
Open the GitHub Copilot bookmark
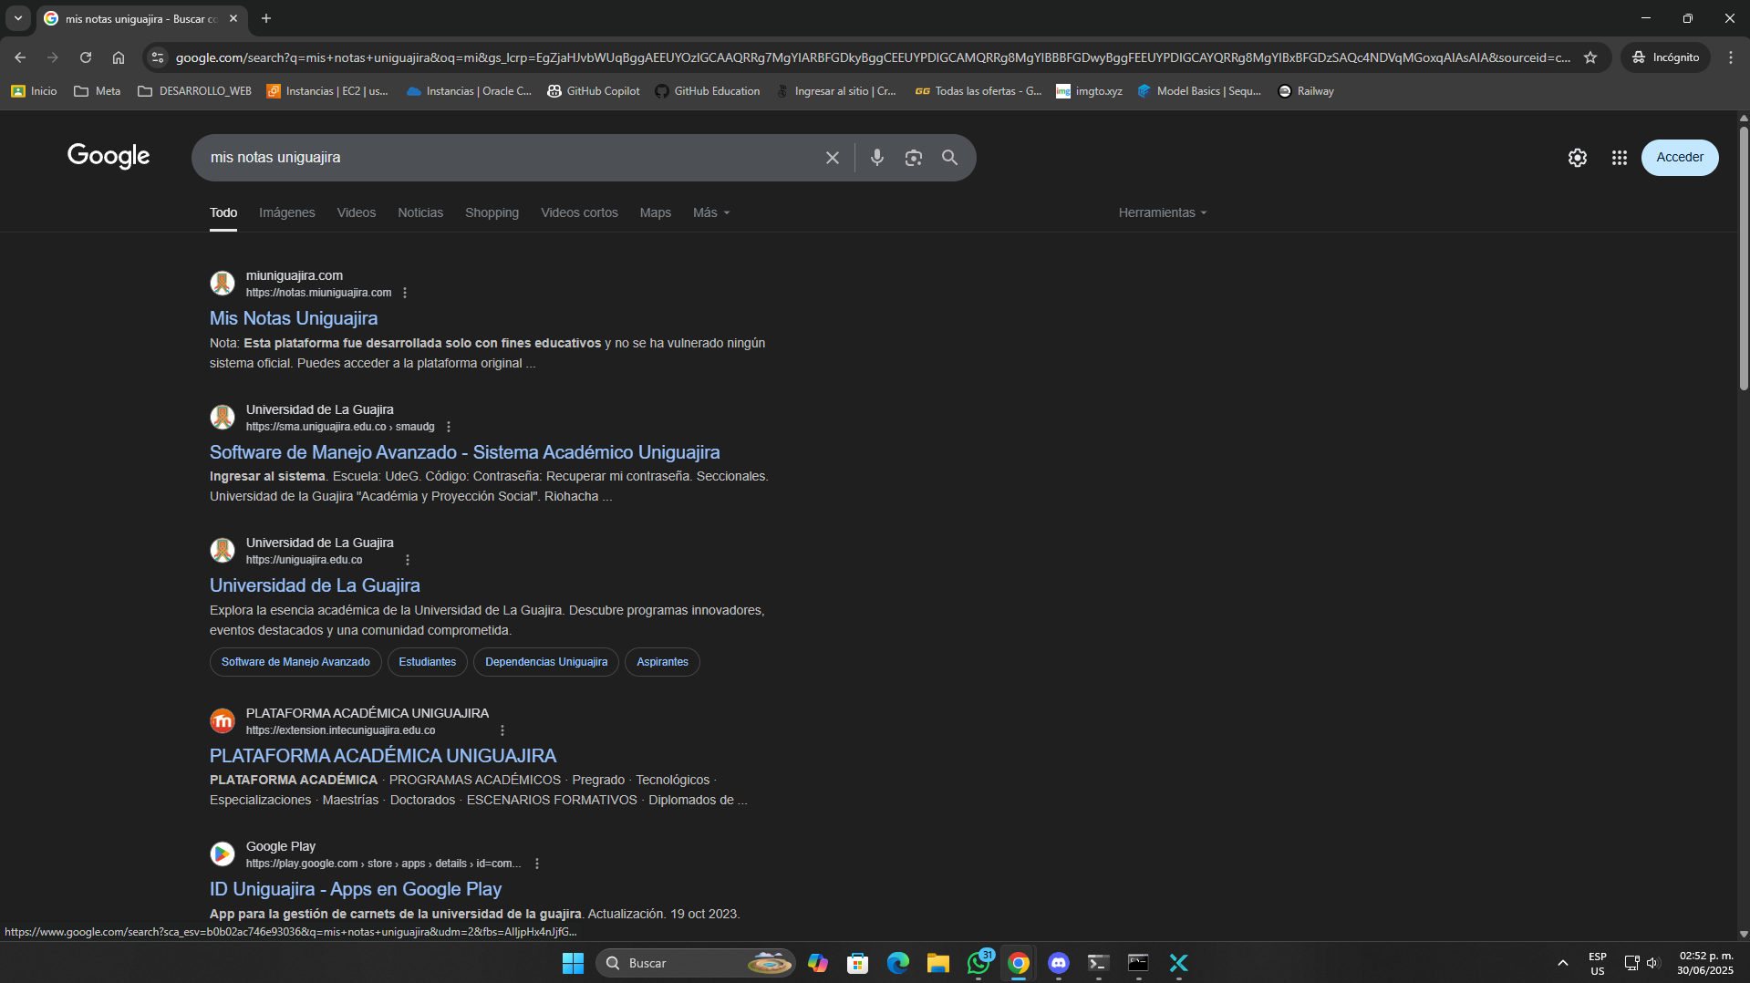593,91
